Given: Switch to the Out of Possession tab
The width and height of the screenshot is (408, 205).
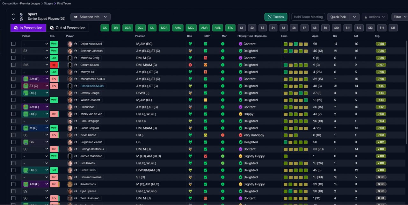Looking at the screenshot, I should tap(68, 28).
